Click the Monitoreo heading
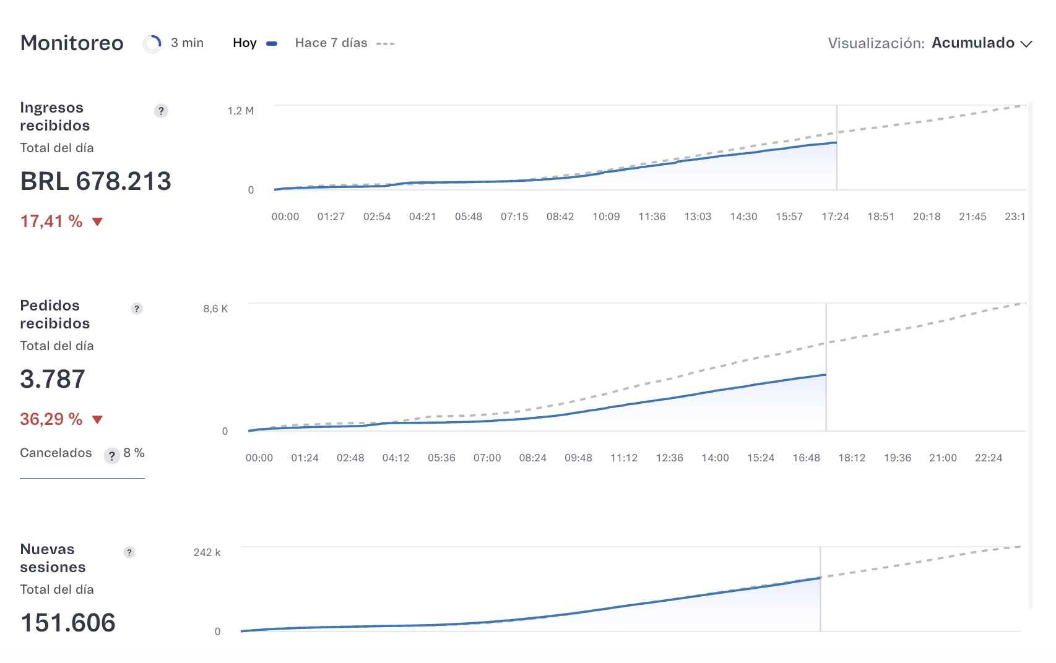This screenshot has height=663, width=1056. (x=72, y=43)
